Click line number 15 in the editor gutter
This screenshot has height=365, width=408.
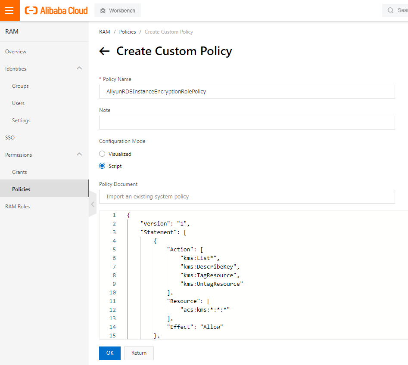pyautogui.click(x=112, y=335)
